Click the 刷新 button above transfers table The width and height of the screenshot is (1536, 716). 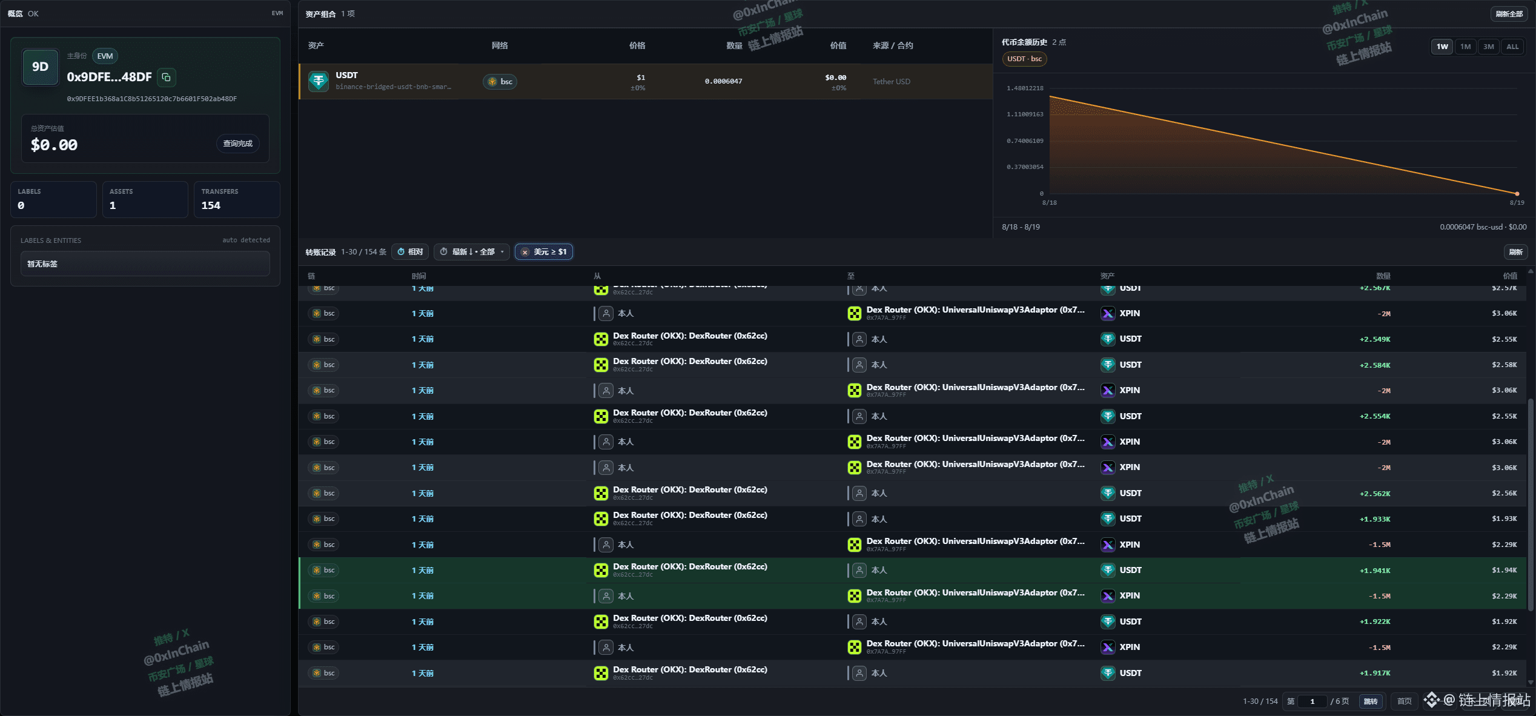tap(1516, 252)
